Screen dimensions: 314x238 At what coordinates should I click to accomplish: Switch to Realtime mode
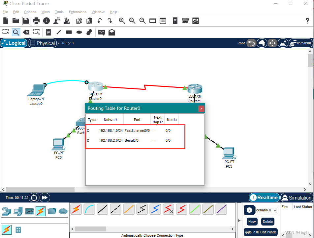click(x=264, y=198)
